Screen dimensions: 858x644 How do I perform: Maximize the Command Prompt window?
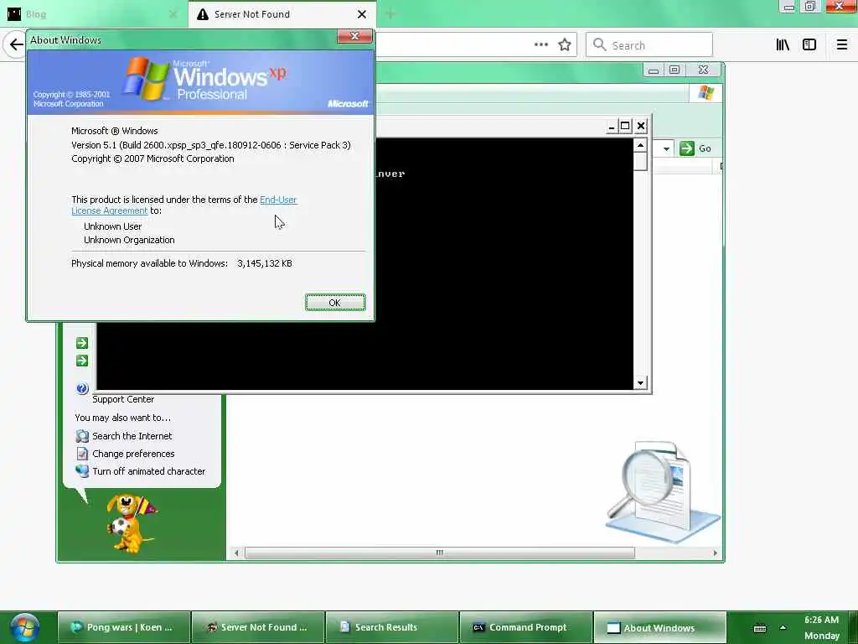[x=625, y=126]
